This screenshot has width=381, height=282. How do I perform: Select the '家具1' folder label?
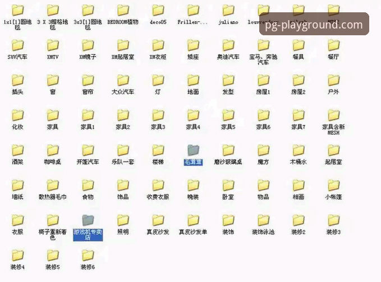tap(88, 126)
